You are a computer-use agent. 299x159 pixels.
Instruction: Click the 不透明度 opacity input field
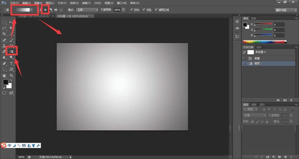[117, 10]
